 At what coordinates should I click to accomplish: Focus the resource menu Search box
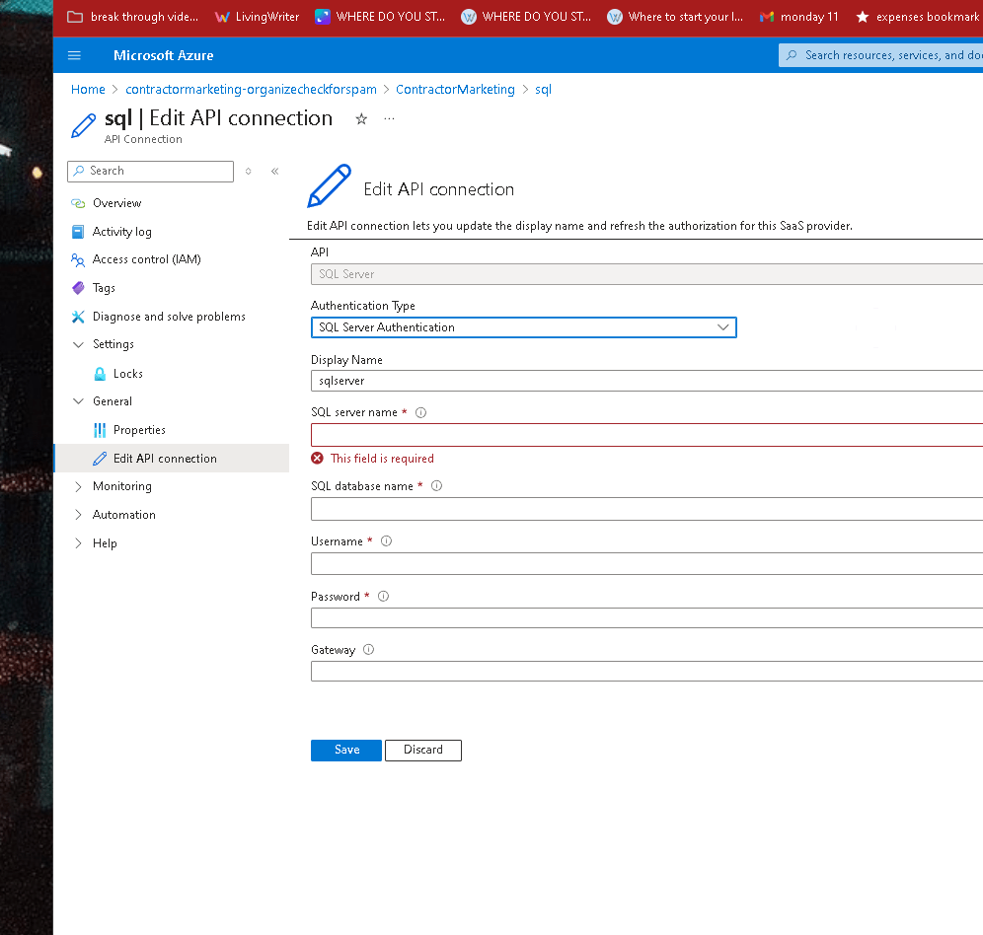click(x=150, y=171)
